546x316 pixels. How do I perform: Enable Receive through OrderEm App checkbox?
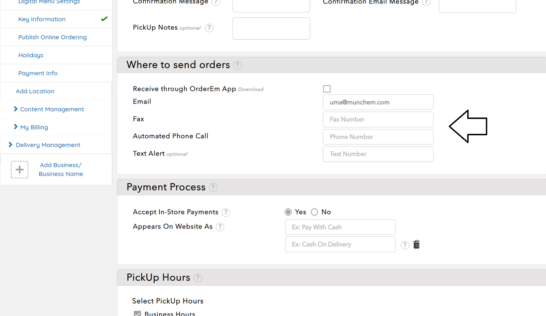pos(327,89)
